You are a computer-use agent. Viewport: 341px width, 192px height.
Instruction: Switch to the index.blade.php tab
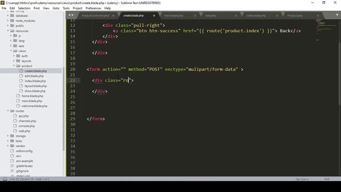[256, 15]
